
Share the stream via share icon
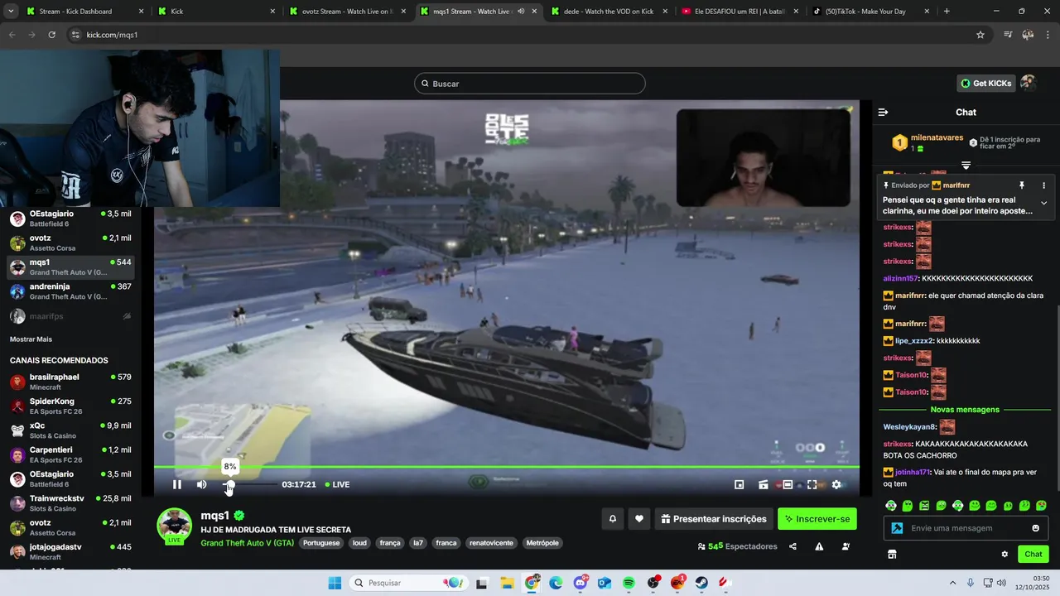(x=793, y=546)
